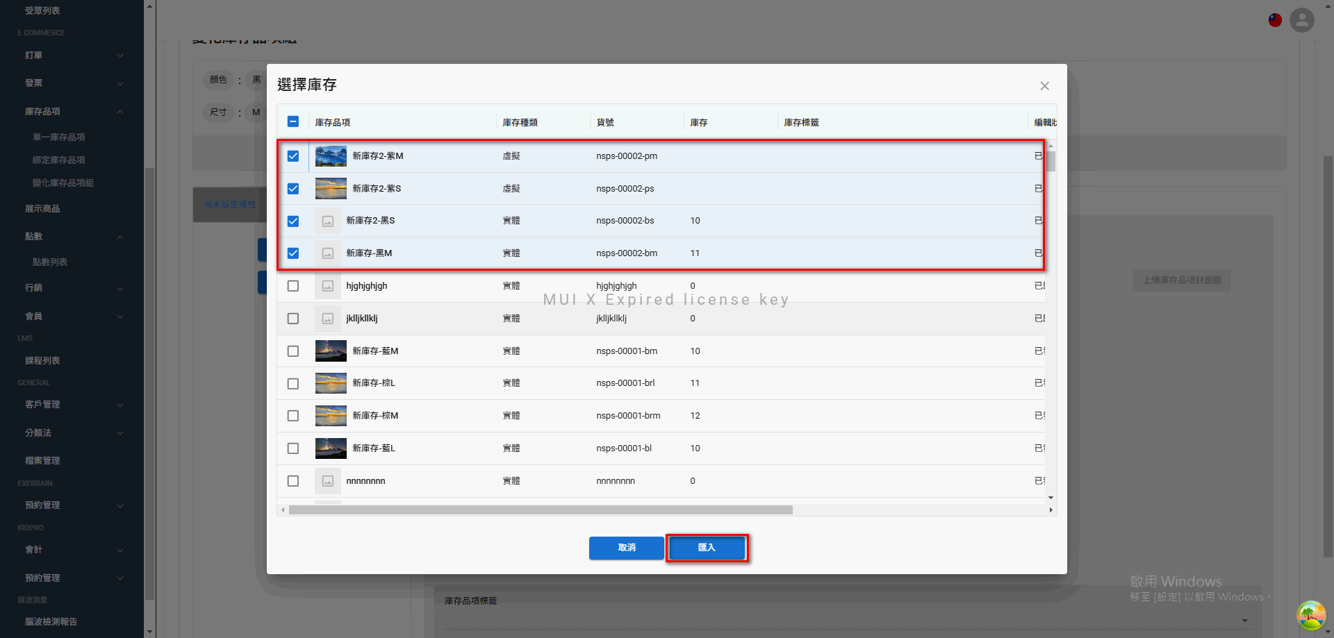This screenshot has width=1334, height=638.
Task: Uncheck the 新庫存2-紫S row checkbox
Action: (293, 189)
